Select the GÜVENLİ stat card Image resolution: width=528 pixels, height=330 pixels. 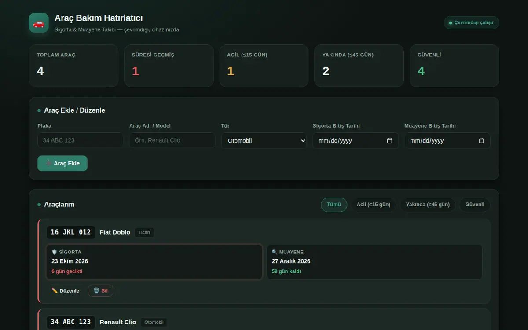[454, 66]
